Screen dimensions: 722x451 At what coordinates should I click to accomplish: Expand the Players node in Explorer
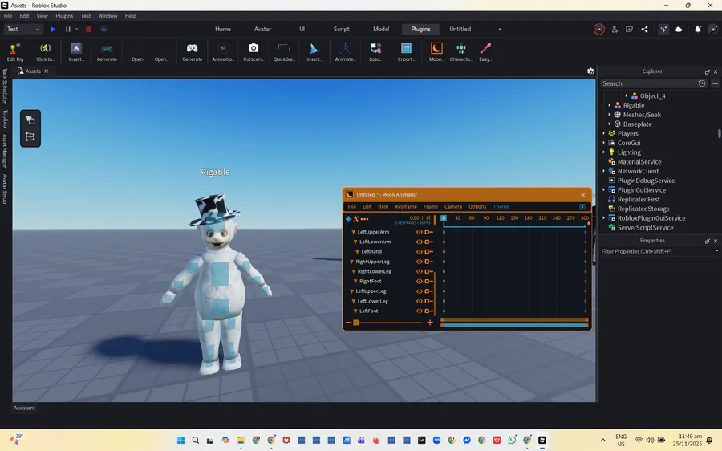coord(603,133)
